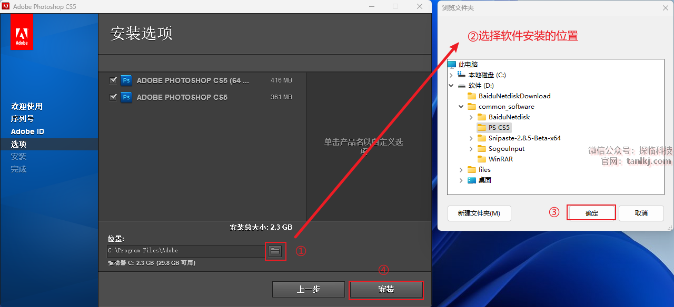
Task: Select 完成 step in sidebar
Action: (x=18, y=169)
